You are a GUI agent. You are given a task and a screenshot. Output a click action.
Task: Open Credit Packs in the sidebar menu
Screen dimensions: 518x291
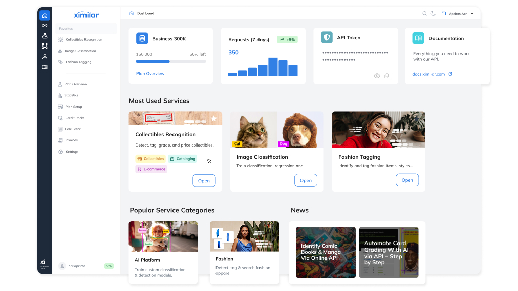(75, 118)
